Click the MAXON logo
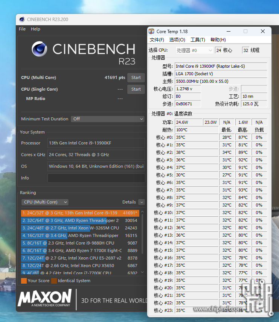The height and width of the screenshot is (322, 279). [x=45, y=298]
